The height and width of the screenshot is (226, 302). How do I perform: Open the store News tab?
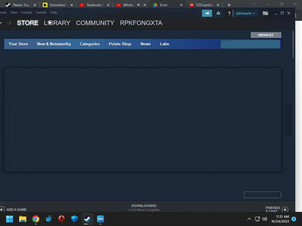pos(145,44)
